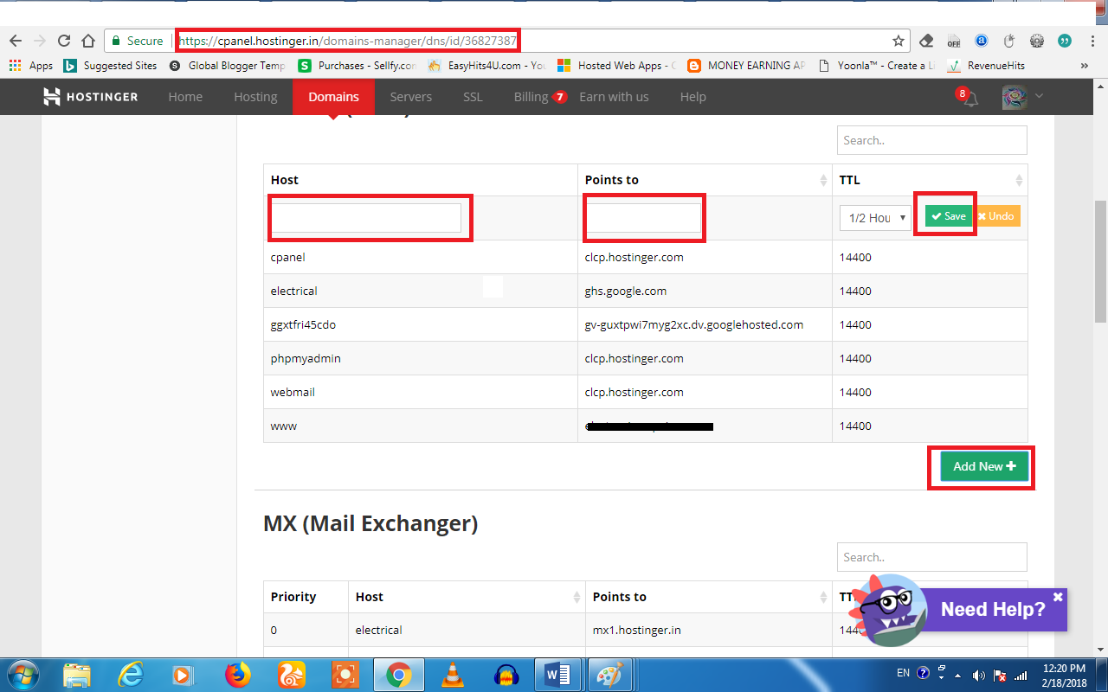Click the green quote-mark extension icon

pyautogui.click(x=1064, y=41)
